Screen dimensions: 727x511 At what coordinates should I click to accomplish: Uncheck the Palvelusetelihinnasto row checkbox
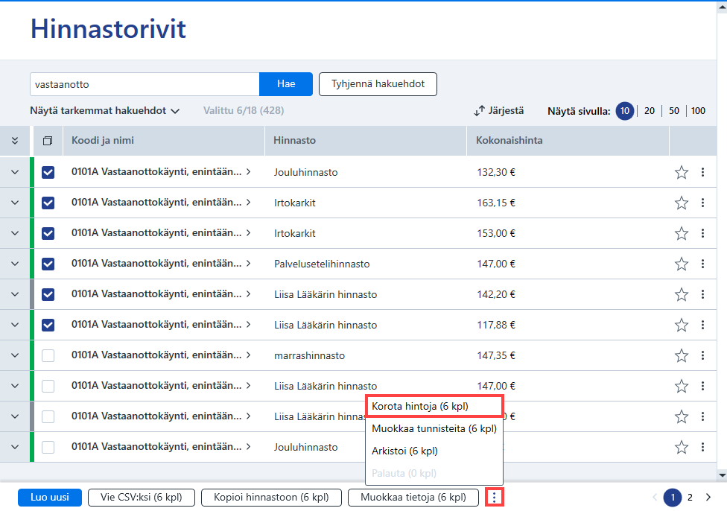tap(48, 264)
